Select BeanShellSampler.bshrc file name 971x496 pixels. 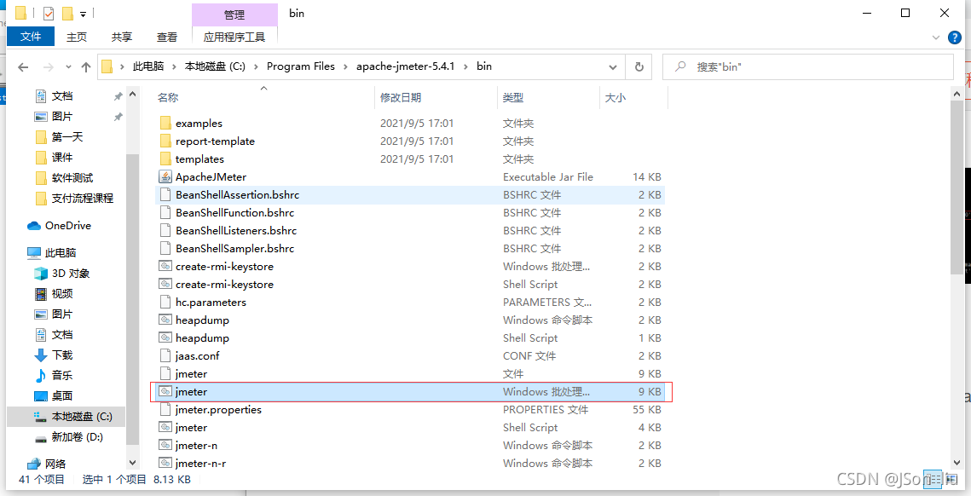coord(234,249)
